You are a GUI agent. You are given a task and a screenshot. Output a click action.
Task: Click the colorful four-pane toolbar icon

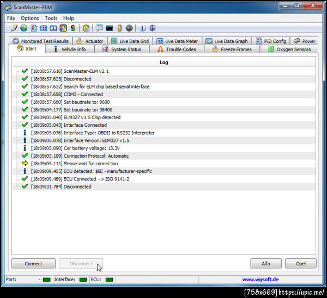coord(63,28)
